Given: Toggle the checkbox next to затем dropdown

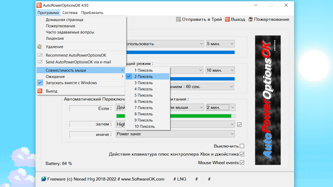Looking at the screenshot, I should [x=239, y=125].
